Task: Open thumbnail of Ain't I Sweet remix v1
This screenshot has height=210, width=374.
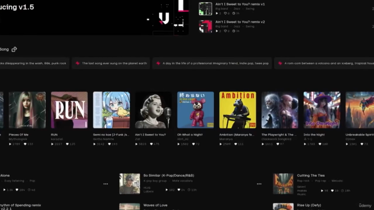Action: [x=205, y=9]
